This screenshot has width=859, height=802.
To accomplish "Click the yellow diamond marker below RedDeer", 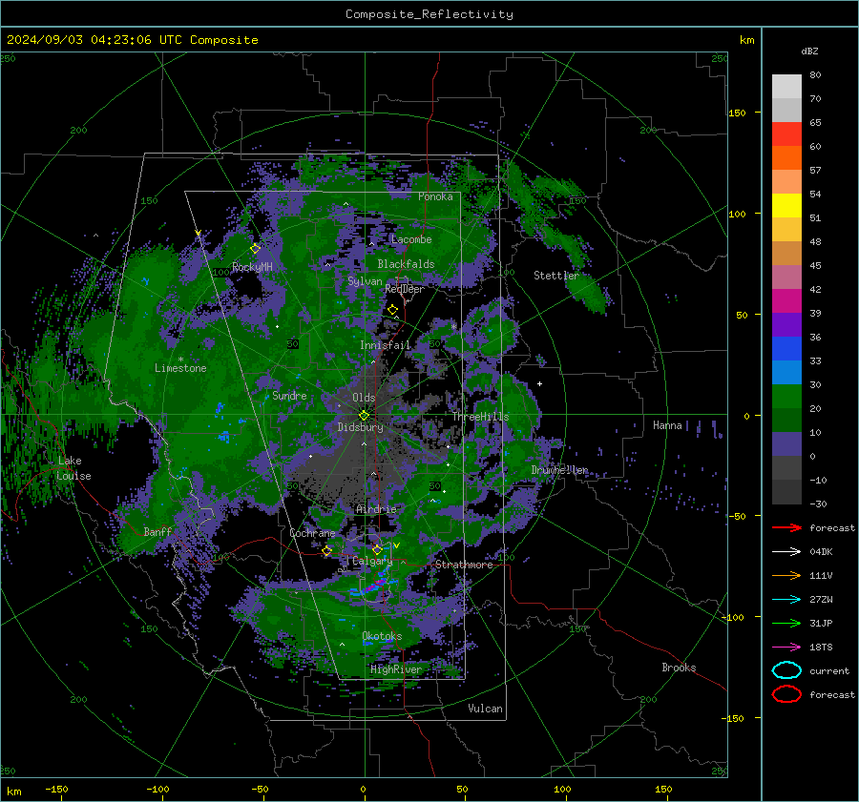I will pos(392,310).
